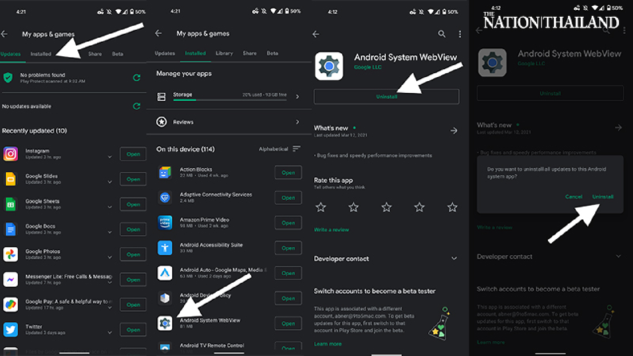Open the What's new arrow
This screenshot has width=633, height=356.
point(454,131)
